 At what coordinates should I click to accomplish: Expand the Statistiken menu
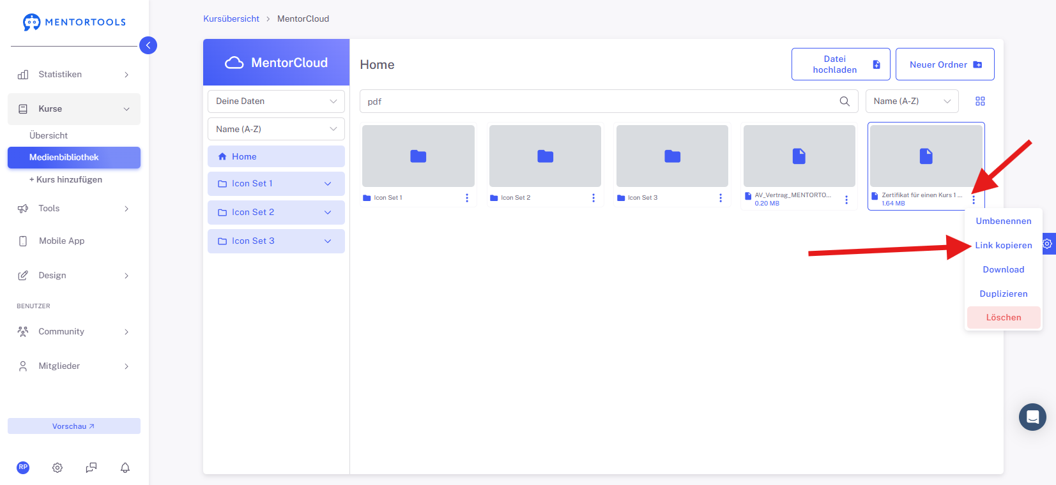(x=126, y=75)
